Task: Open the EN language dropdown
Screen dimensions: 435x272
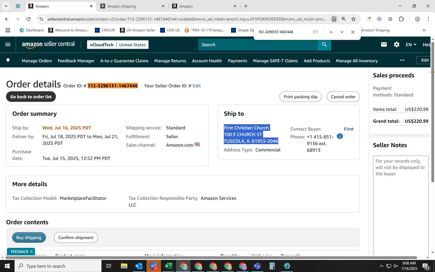Action: [x=411, y=44]
